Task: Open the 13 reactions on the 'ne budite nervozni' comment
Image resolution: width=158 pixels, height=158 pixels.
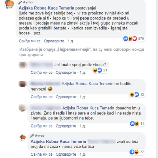Action: coord(137,95)
